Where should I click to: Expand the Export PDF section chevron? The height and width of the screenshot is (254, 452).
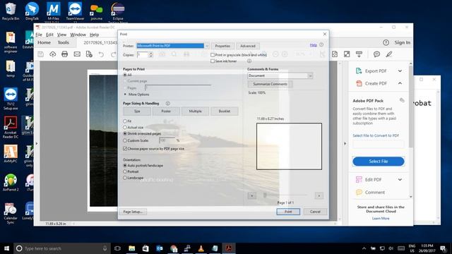(x=400, y=71)
